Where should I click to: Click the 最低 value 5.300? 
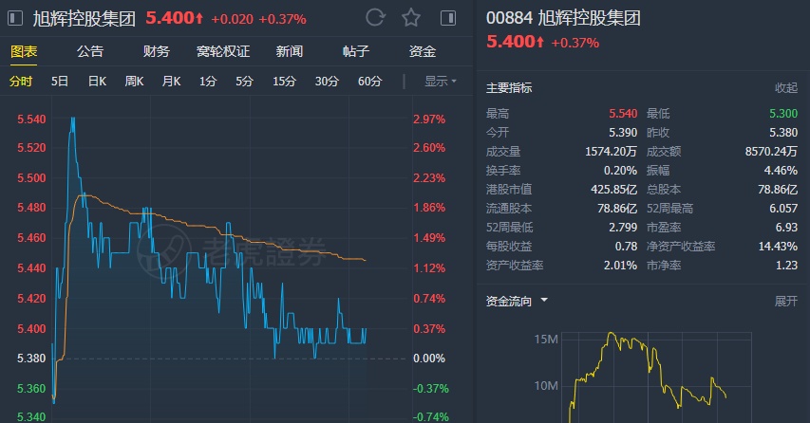click(x=783, y=114)
